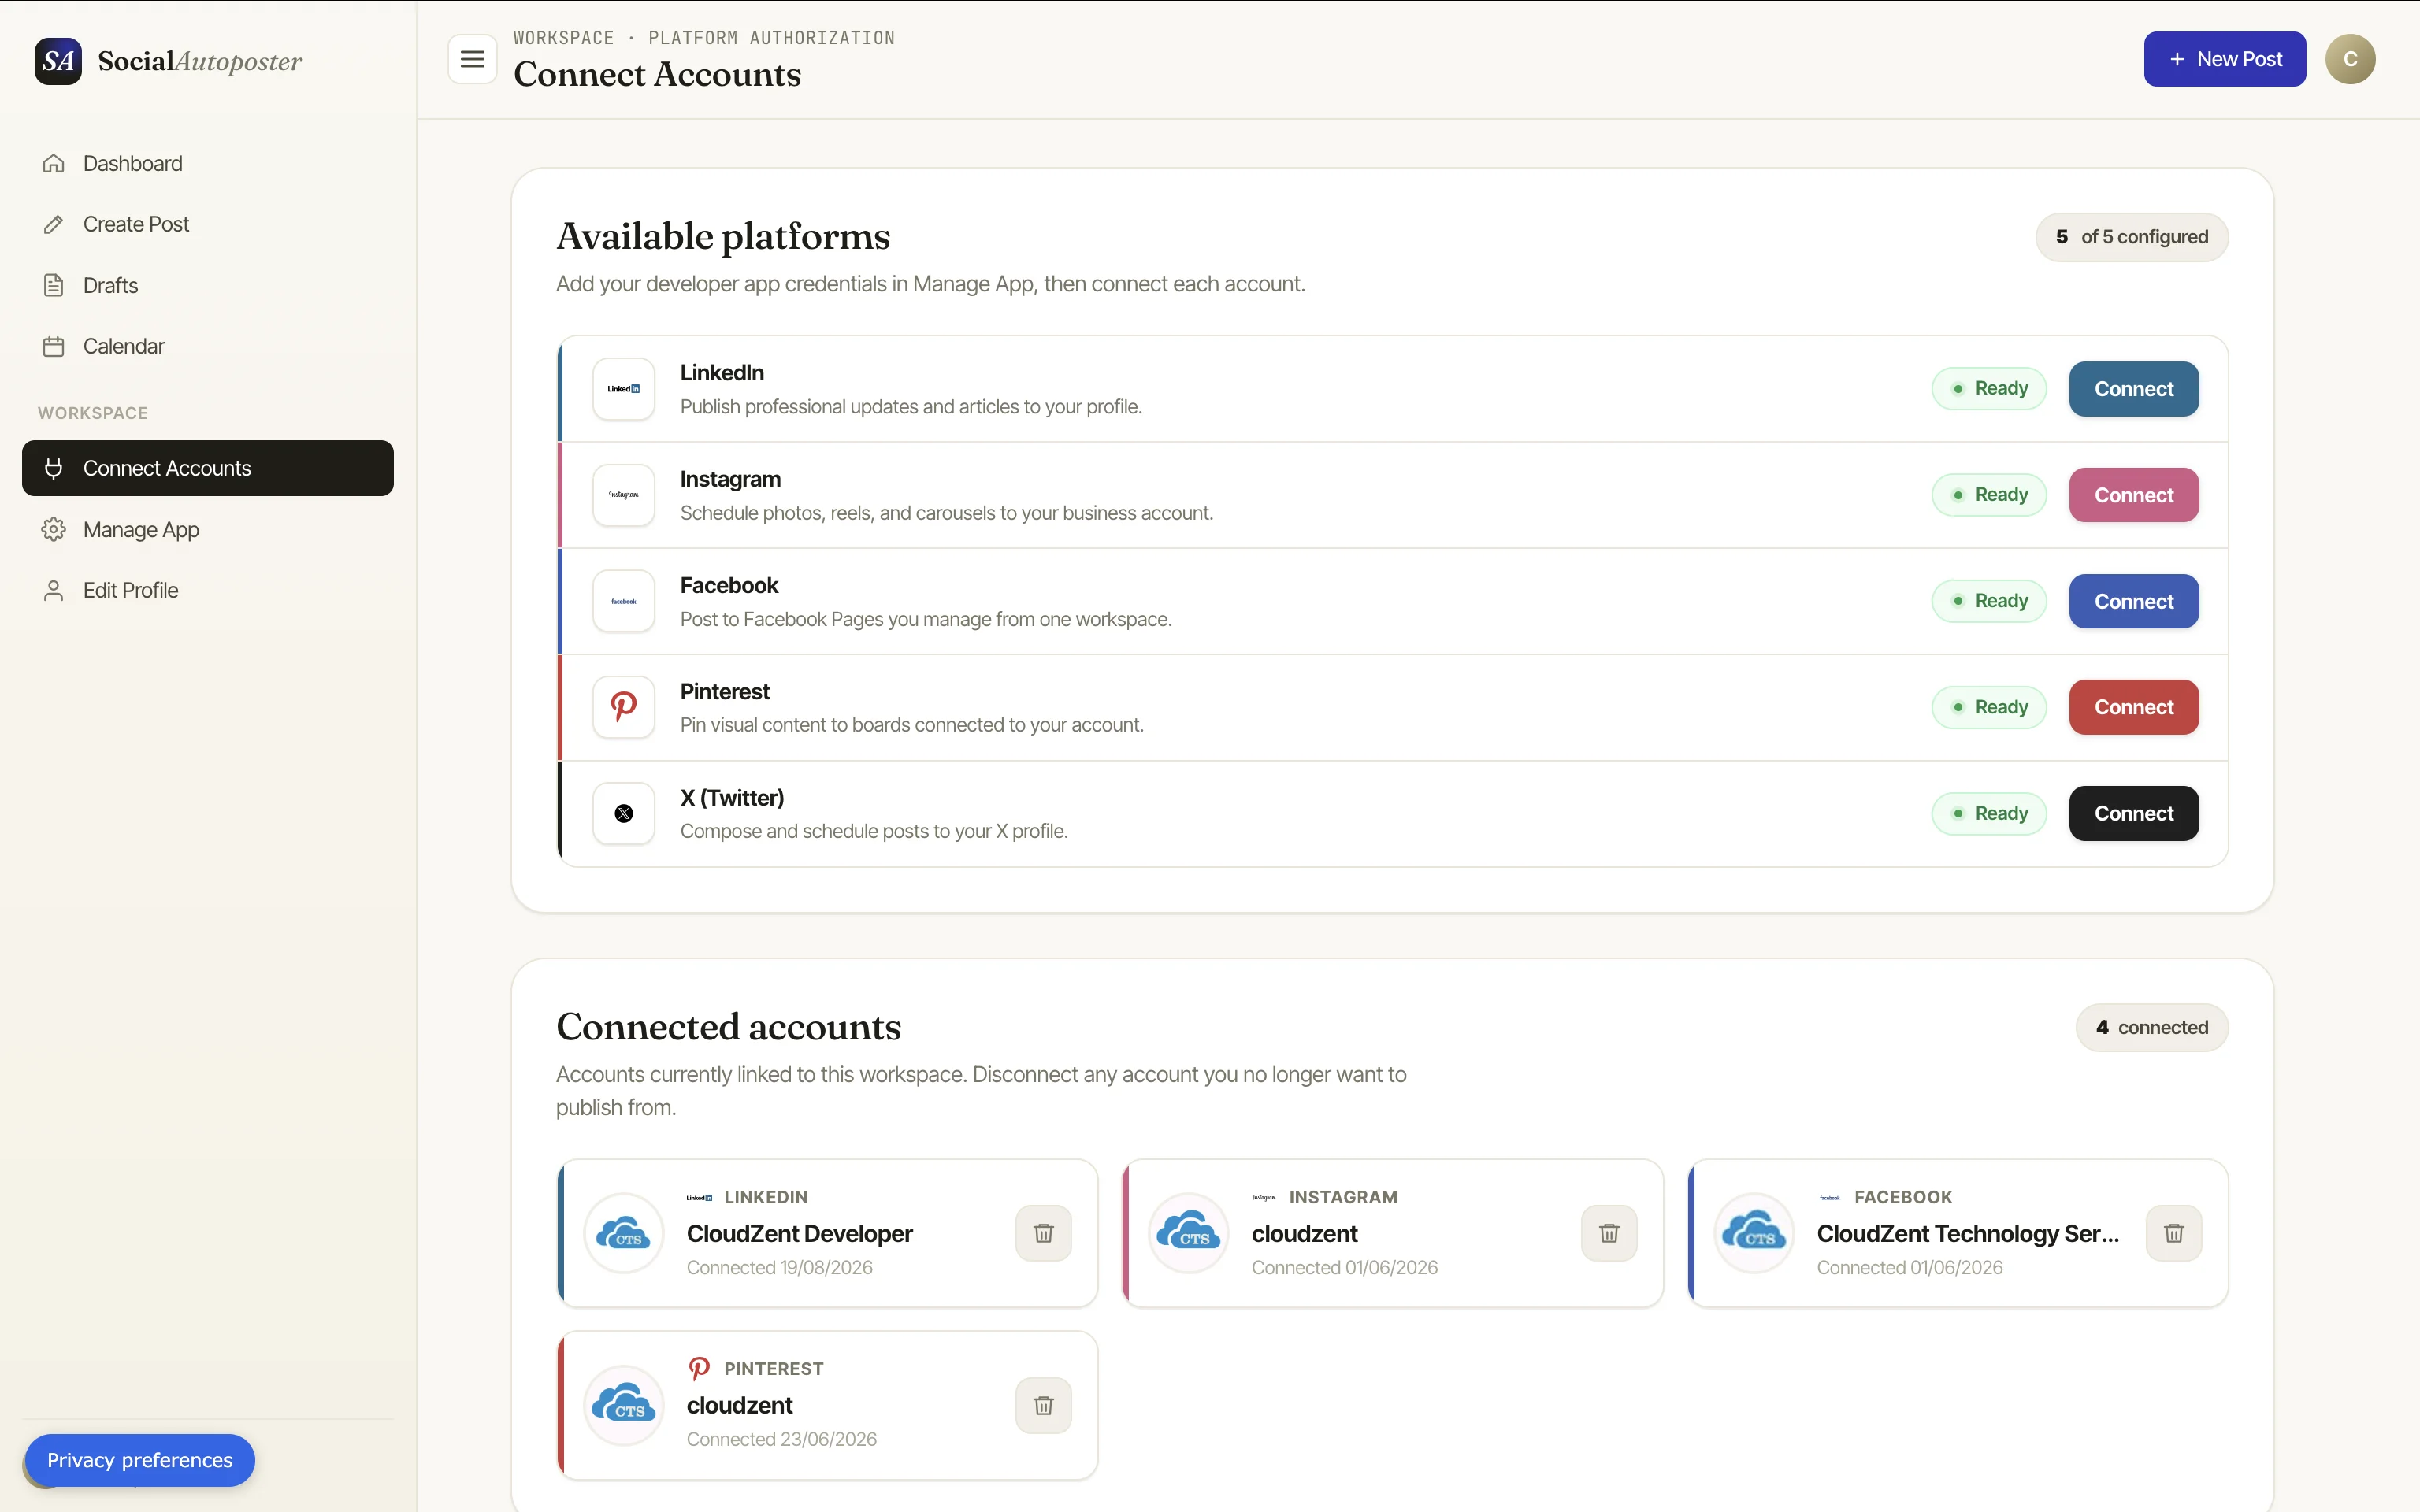The image size is (2420, 1512).
Task: Click the 5 of 5 configured badge
Action: [x=2132, y=237]
